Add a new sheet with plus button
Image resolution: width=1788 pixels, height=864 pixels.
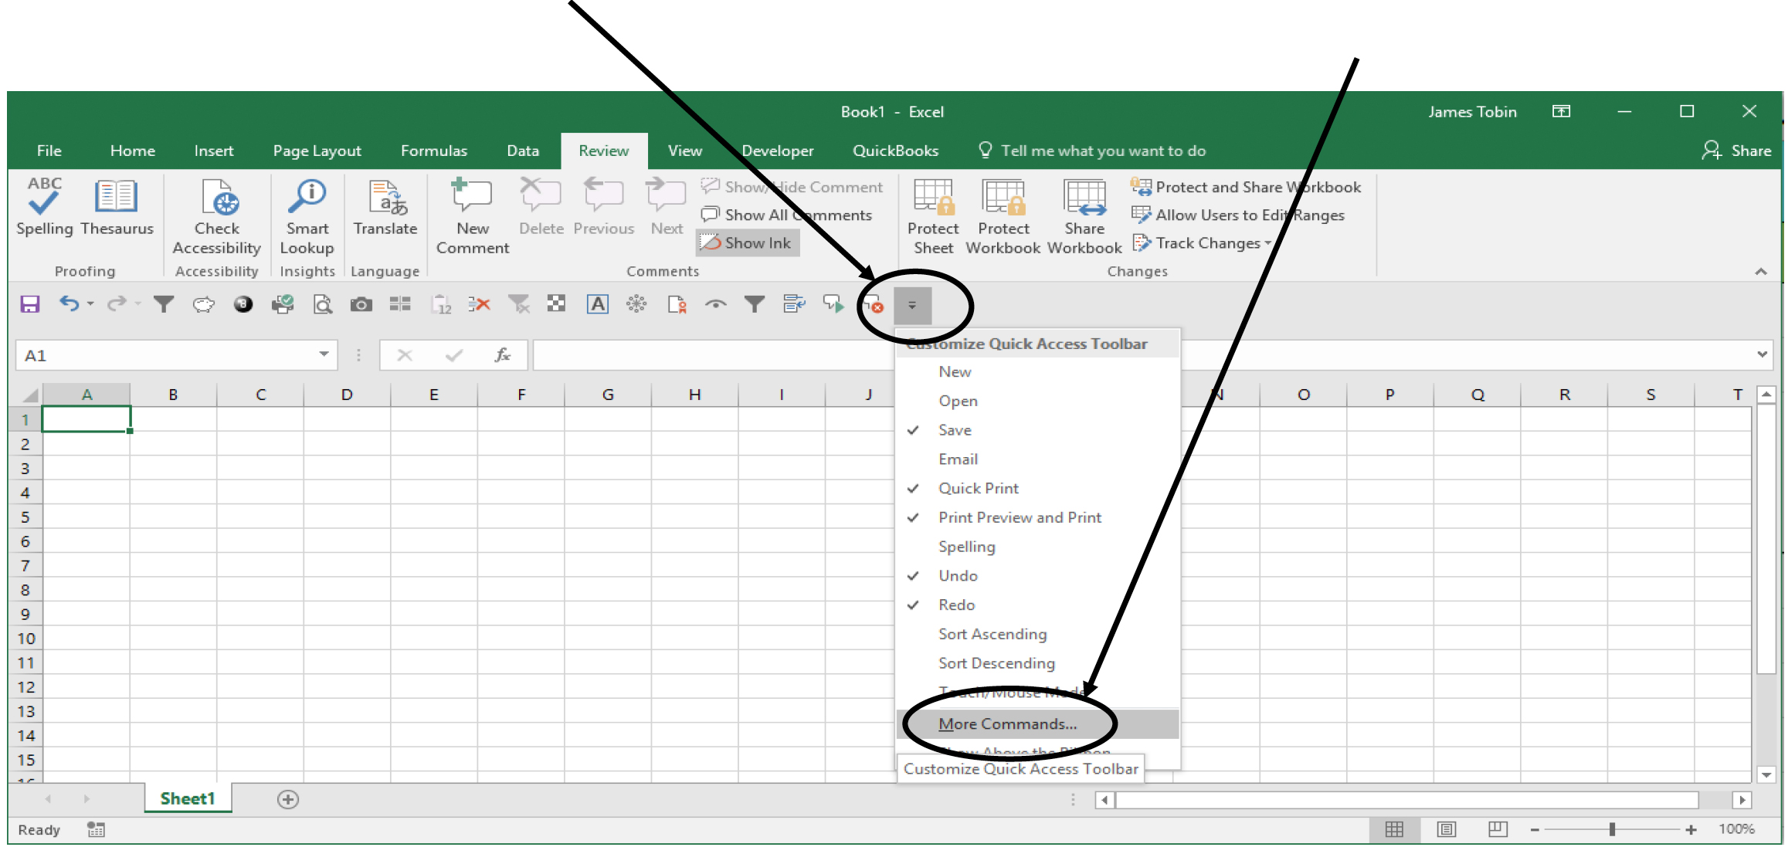(288, 800)
